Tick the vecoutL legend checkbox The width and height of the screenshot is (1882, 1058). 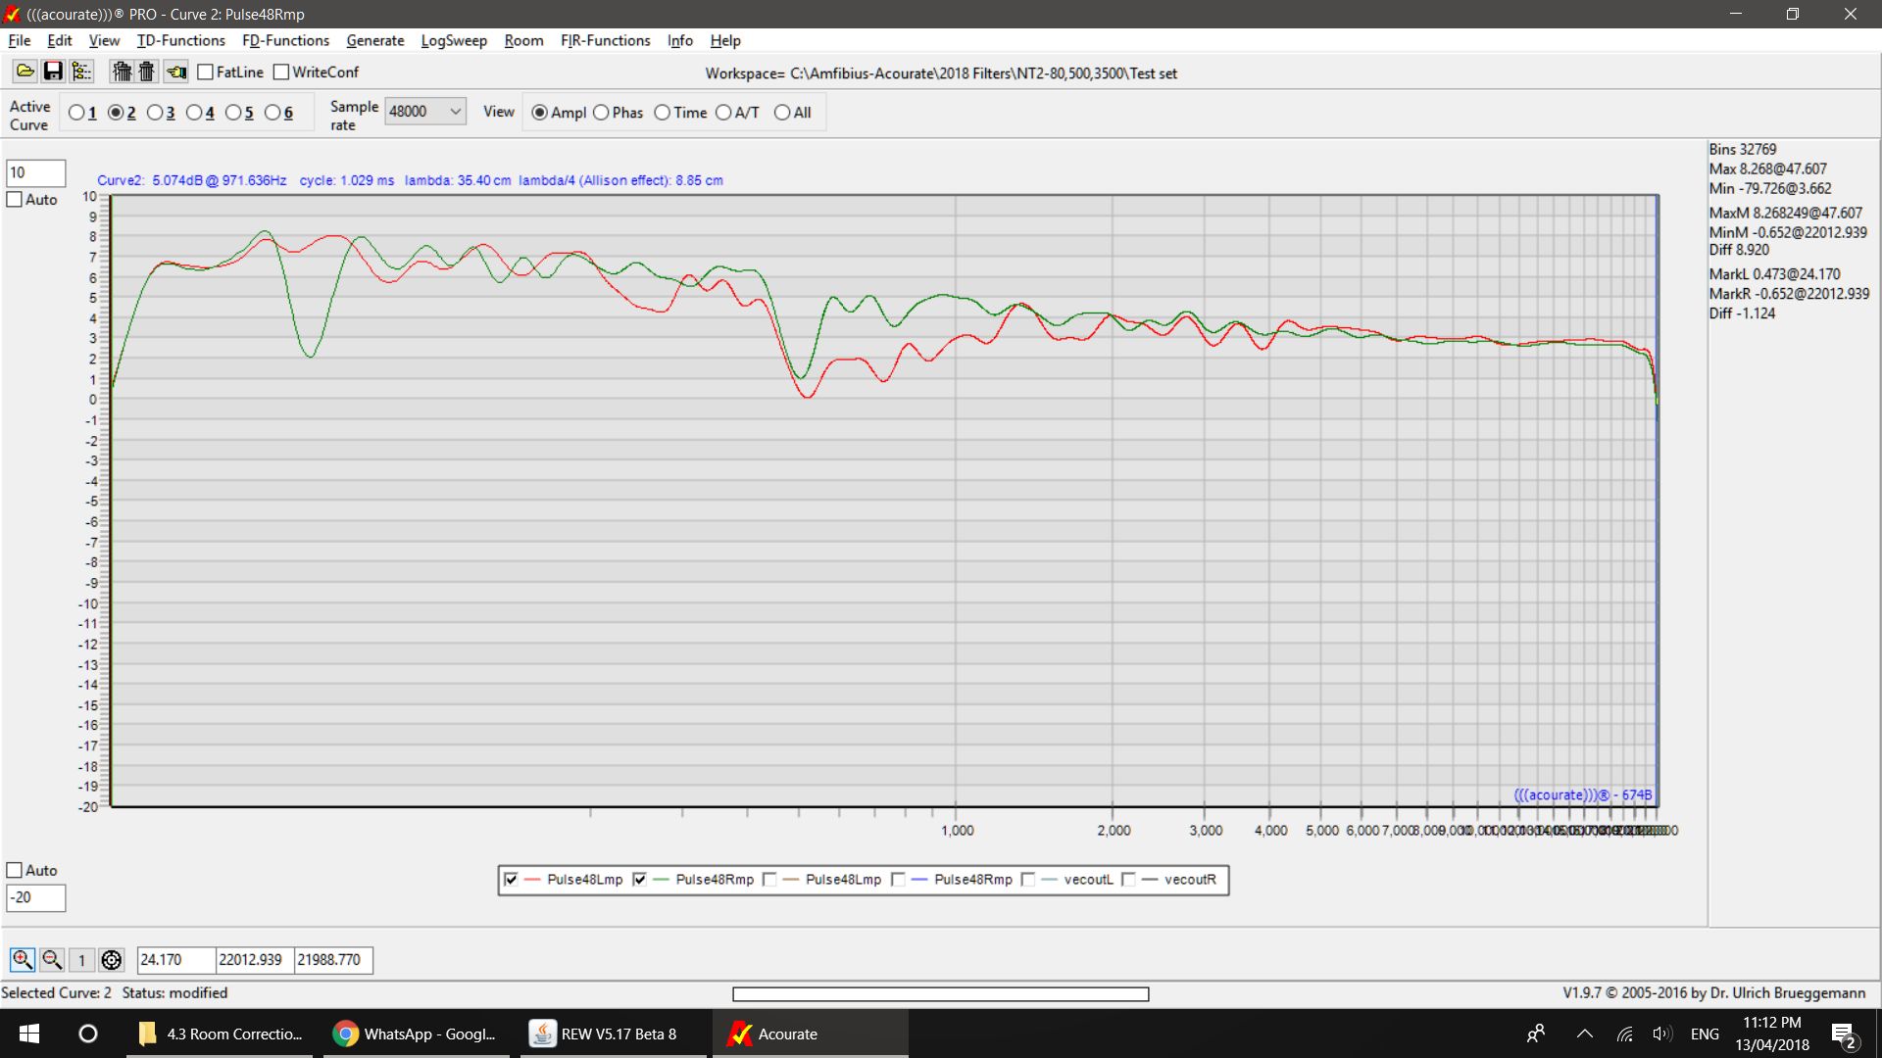pos(1028,880)
